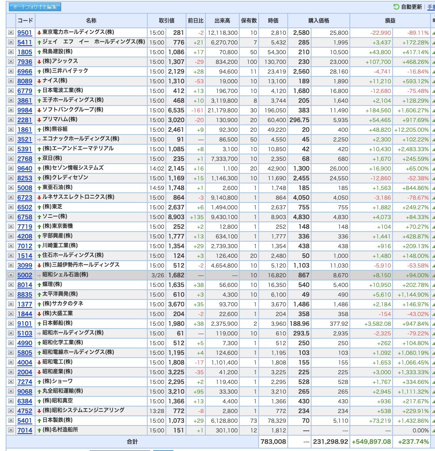This screenshot has width=435, height=451.
Task: Delete the 東京電力ホールディングス row with its X icon
Action: click(x=10, y=32)
